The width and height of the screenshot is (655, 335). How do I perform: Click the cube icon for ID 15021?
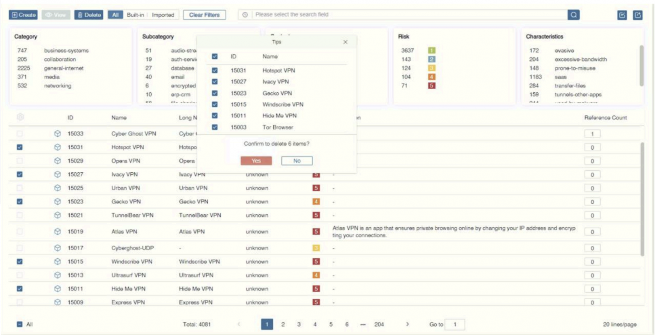pos(58,215)
